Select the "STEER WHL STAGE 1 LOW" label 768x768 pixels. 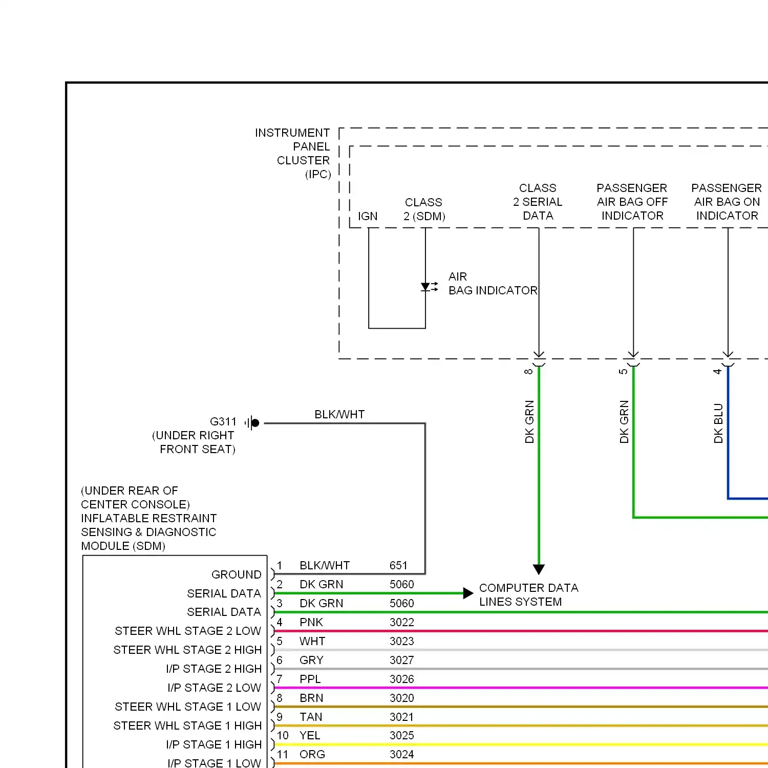pyautogui.click(x=188, y=707)
